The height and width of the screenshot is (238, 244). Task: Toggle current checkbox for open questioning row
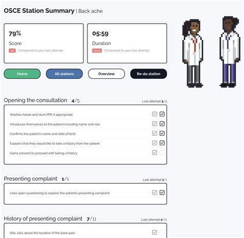click(162, 193)
